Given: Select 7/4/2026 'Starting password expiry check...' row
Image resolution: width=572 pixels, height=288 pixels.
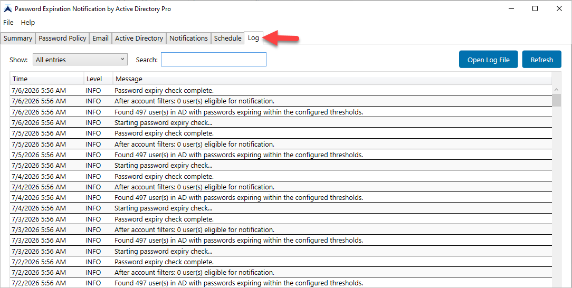Looking at the screenshot, I should tap(281, 208).
